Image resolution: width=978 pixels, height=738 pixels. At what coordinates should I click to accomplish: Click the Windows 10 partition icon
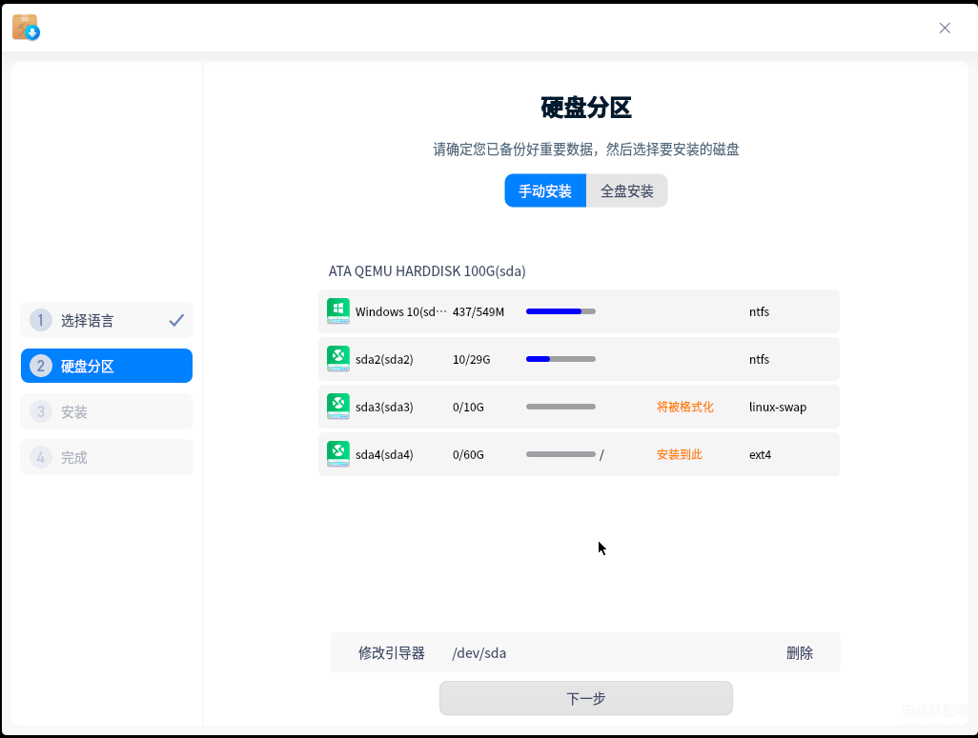point(337,311)
